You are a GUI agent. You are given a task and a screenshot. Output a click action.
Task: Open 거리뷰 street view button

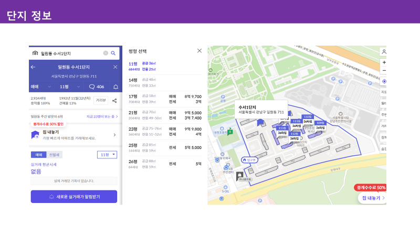101,100
